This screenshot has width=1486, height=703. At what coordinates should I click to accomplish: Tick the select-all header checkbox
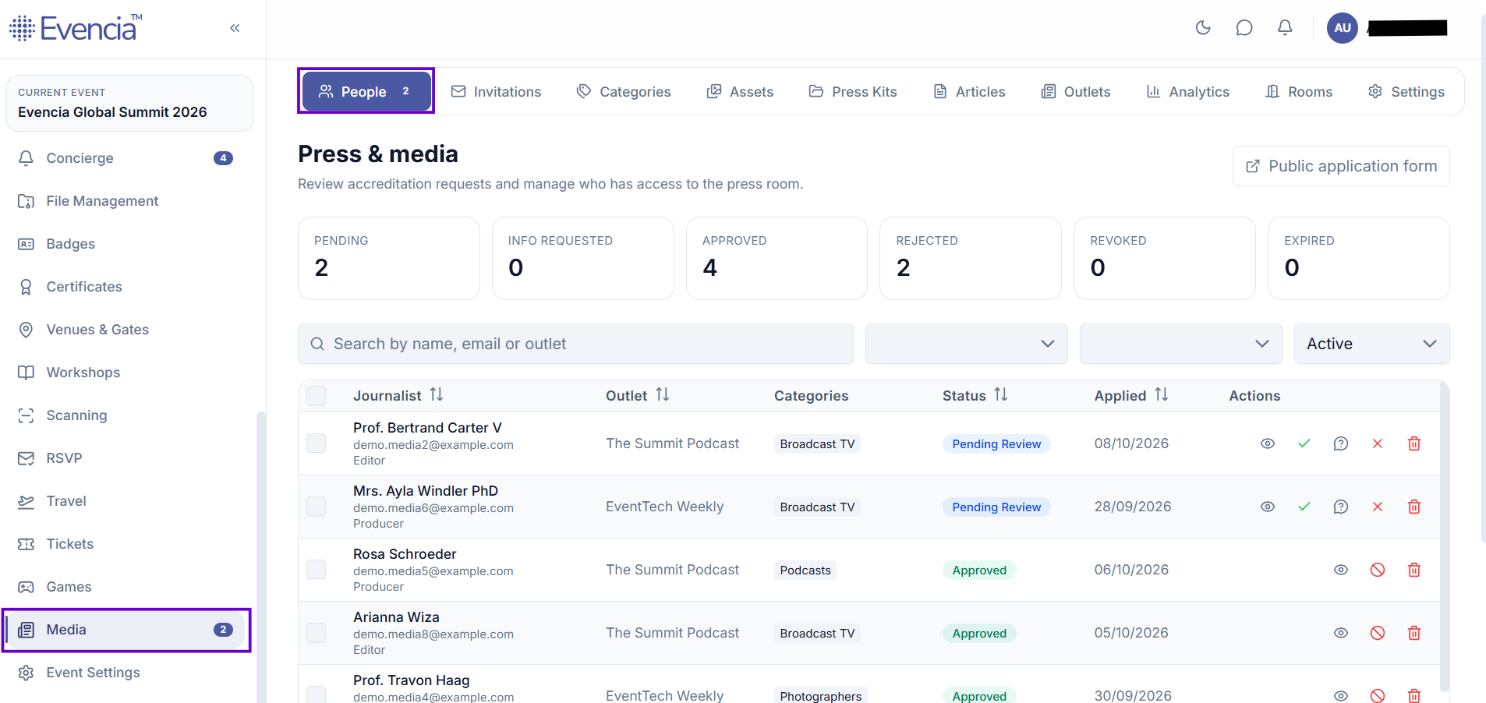317,395
